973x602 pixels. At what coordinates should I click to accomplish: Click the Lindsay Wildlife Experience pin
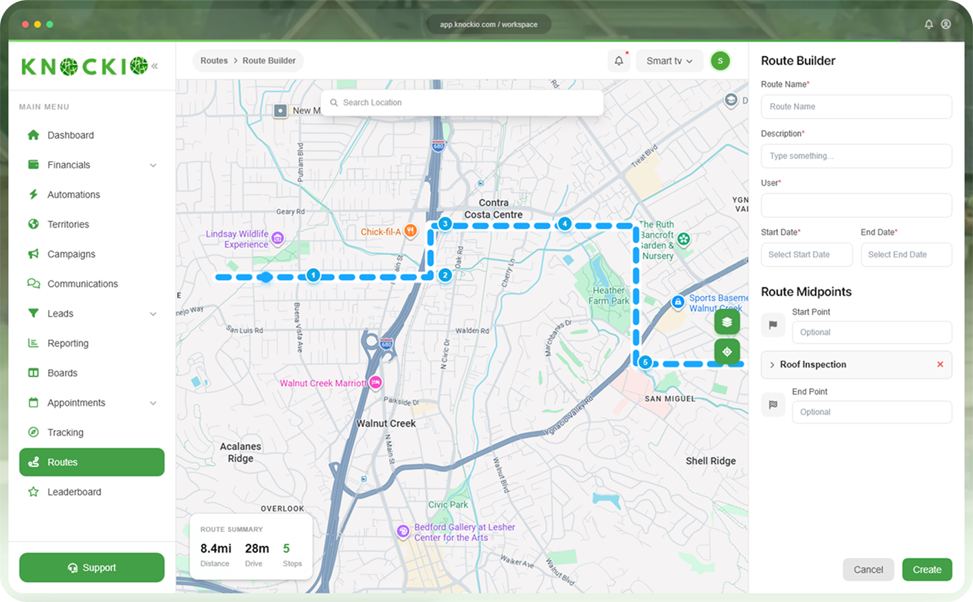click(x=277, y=239)
